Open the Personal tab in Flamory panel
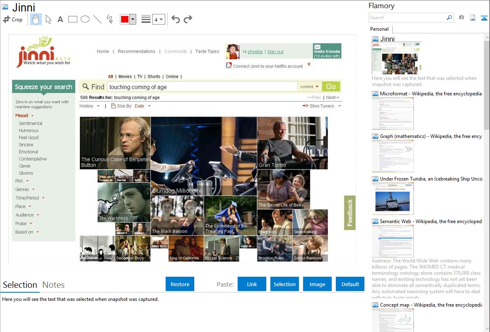Screen dimensions: 490x332 379,29
